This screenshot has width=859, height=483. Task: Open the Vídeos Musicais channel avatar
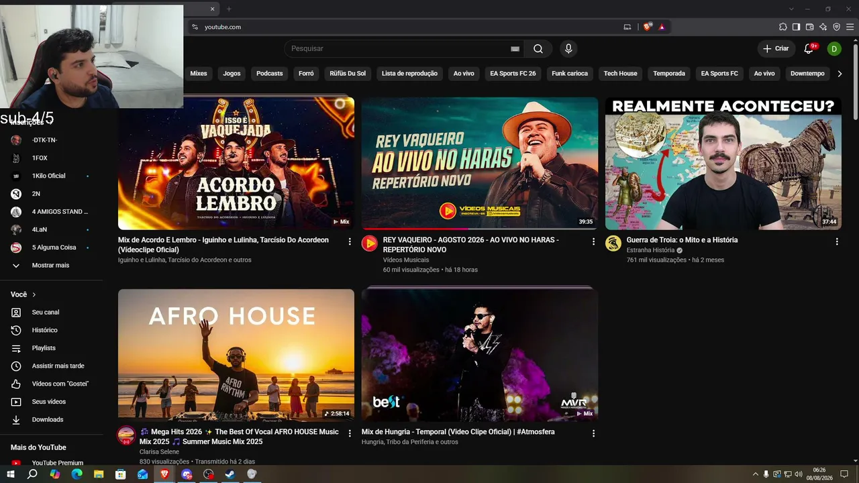[370, 243]
